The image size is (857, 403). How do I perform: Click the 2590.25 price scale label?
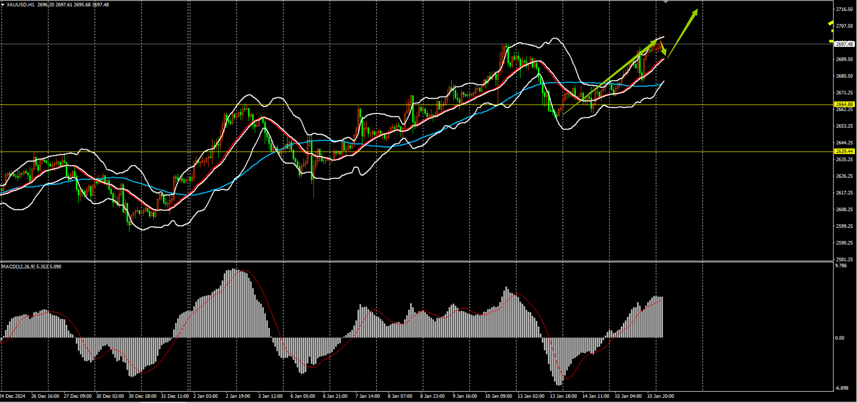coord(844,243)
